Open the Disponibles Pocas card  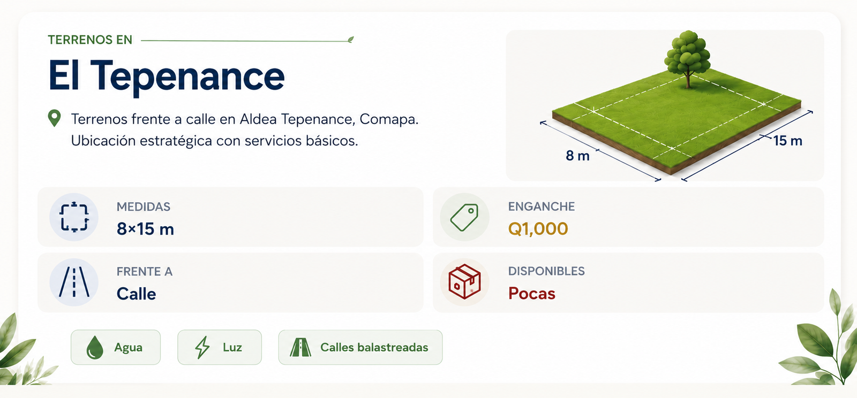pos(628,282)
